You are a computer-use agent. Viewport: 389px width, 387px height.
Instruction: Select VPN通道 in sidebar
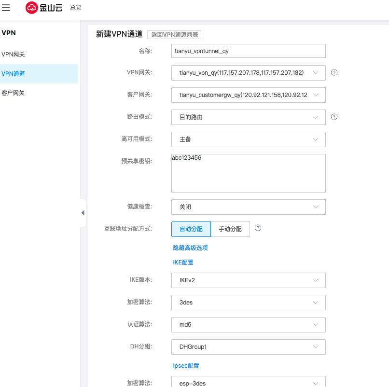pyautogui.click(x=14, y=74)
